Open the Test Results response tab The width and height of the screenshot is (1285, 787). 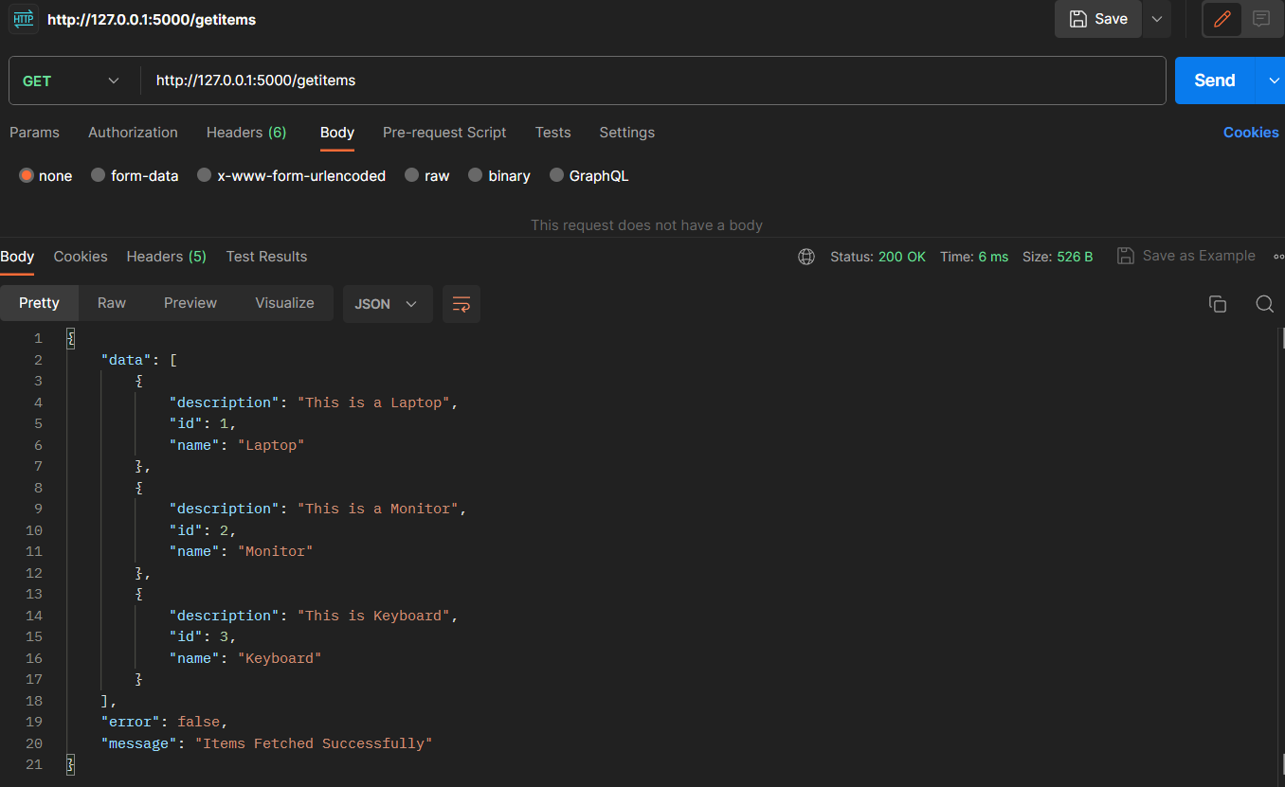click(x=266, y=257)
